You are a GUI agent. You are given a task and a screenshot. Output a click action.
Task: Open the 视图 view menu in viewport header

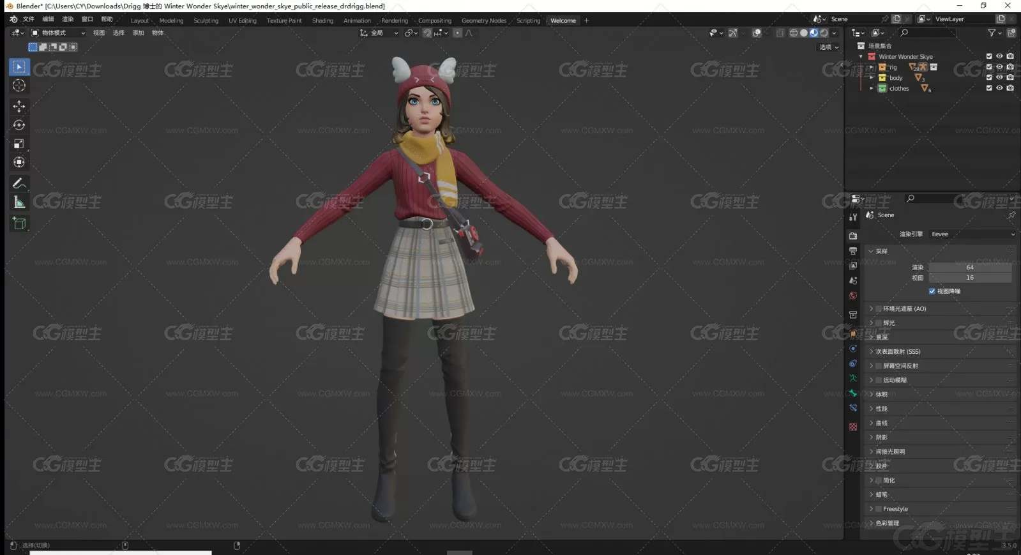click(99, 33)
